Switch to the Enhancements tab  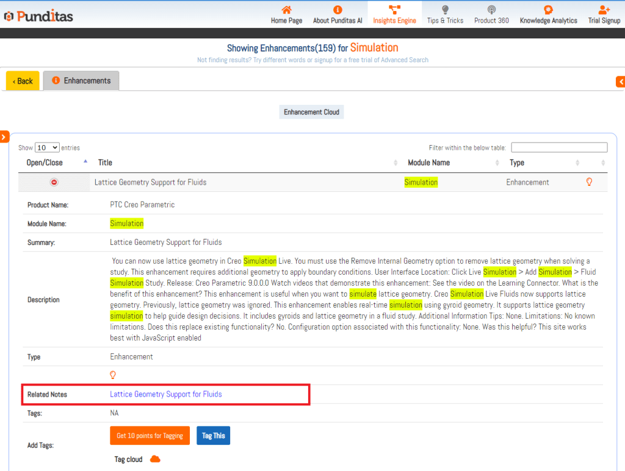pos(81,80)
